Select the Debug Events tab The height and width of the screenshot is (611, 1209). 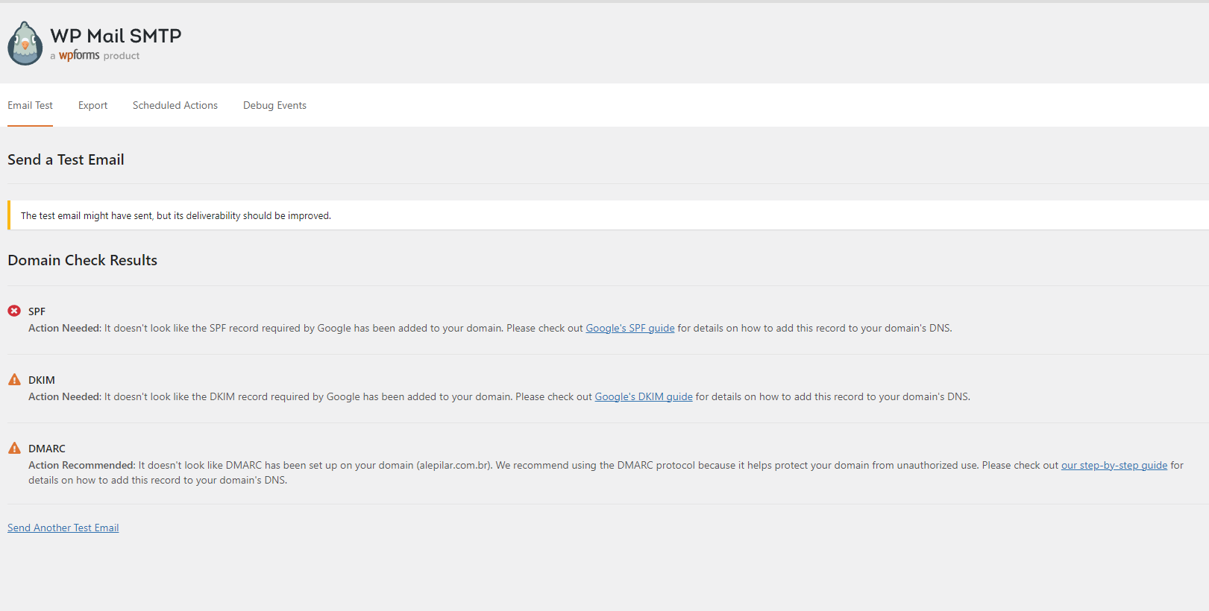[x=274, y=105]
